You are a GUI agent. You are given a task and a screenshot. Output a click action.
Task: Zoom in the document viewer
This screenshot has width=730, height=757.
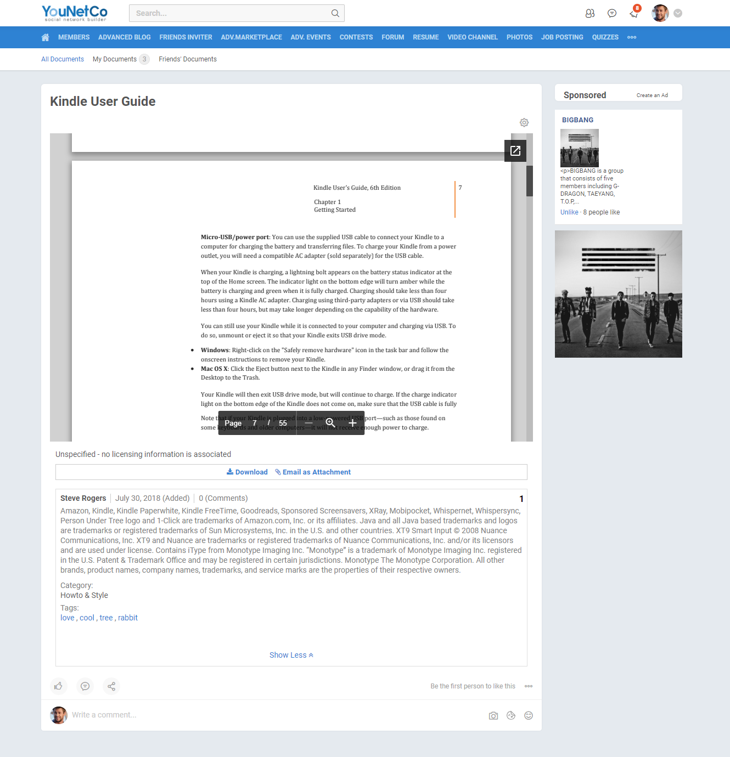[352, 423]
